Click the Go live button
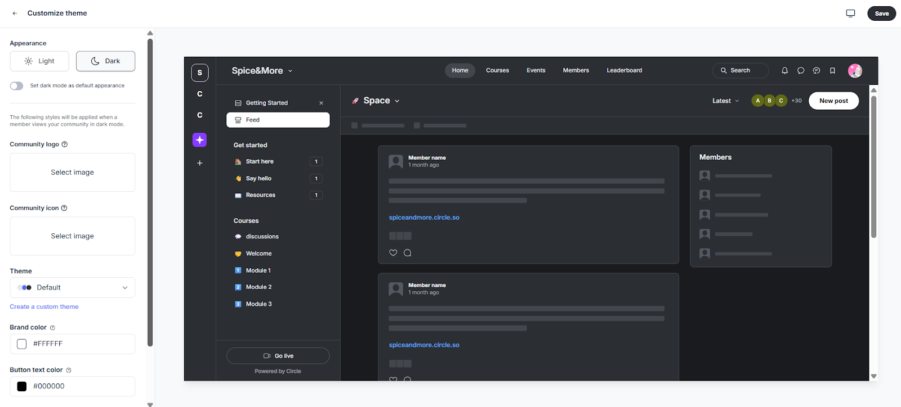The image size is (901, 407). click(x=278, y=356)
